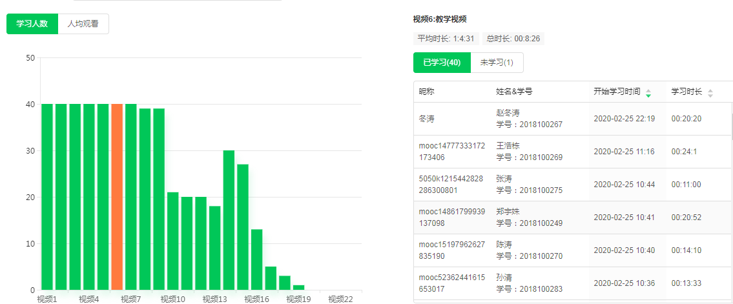This screenshot has width=733, height=304.
Task: Click the 平均时长 duration badge
Action: 446,39
